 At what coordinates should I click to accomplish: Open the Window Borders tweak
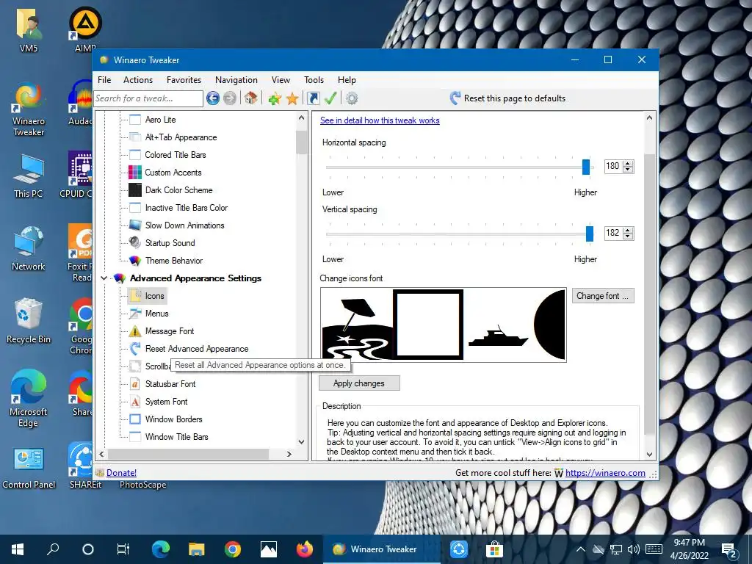tap(173, 419)
